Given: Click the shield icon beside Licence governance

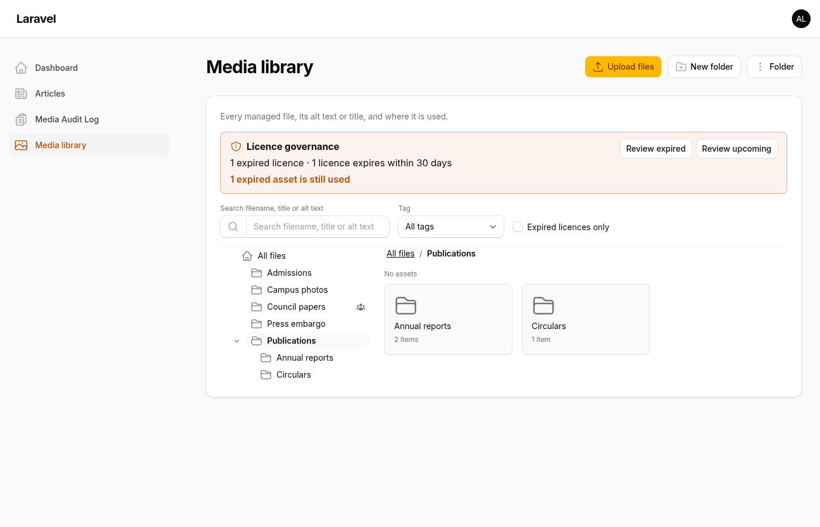Looking at the screenshot, I should click(236, 146).
